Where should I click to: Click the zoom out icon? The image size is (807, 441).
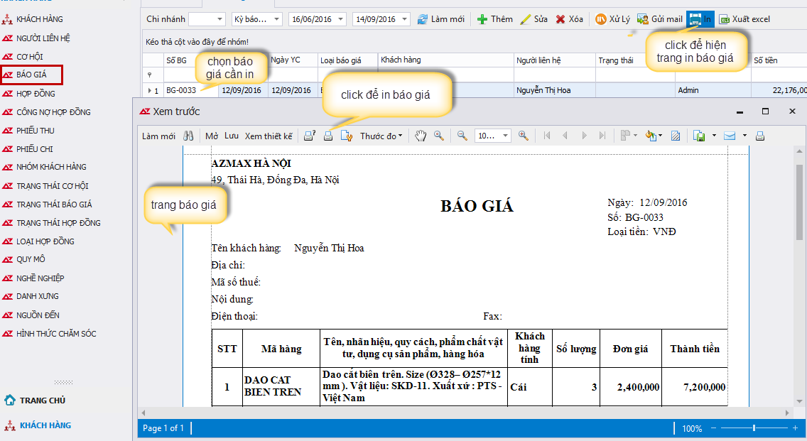click(x=462, y=136)
